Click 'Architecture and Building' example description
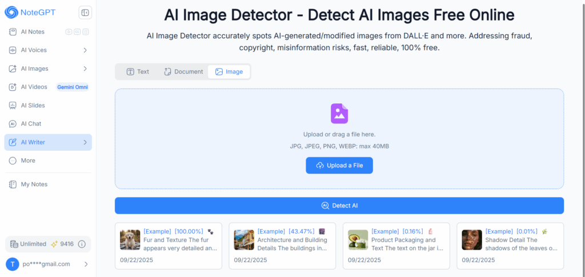 (x=292, y=244)
